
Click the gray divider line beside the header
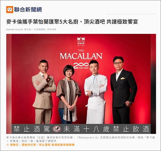[131, 14]
